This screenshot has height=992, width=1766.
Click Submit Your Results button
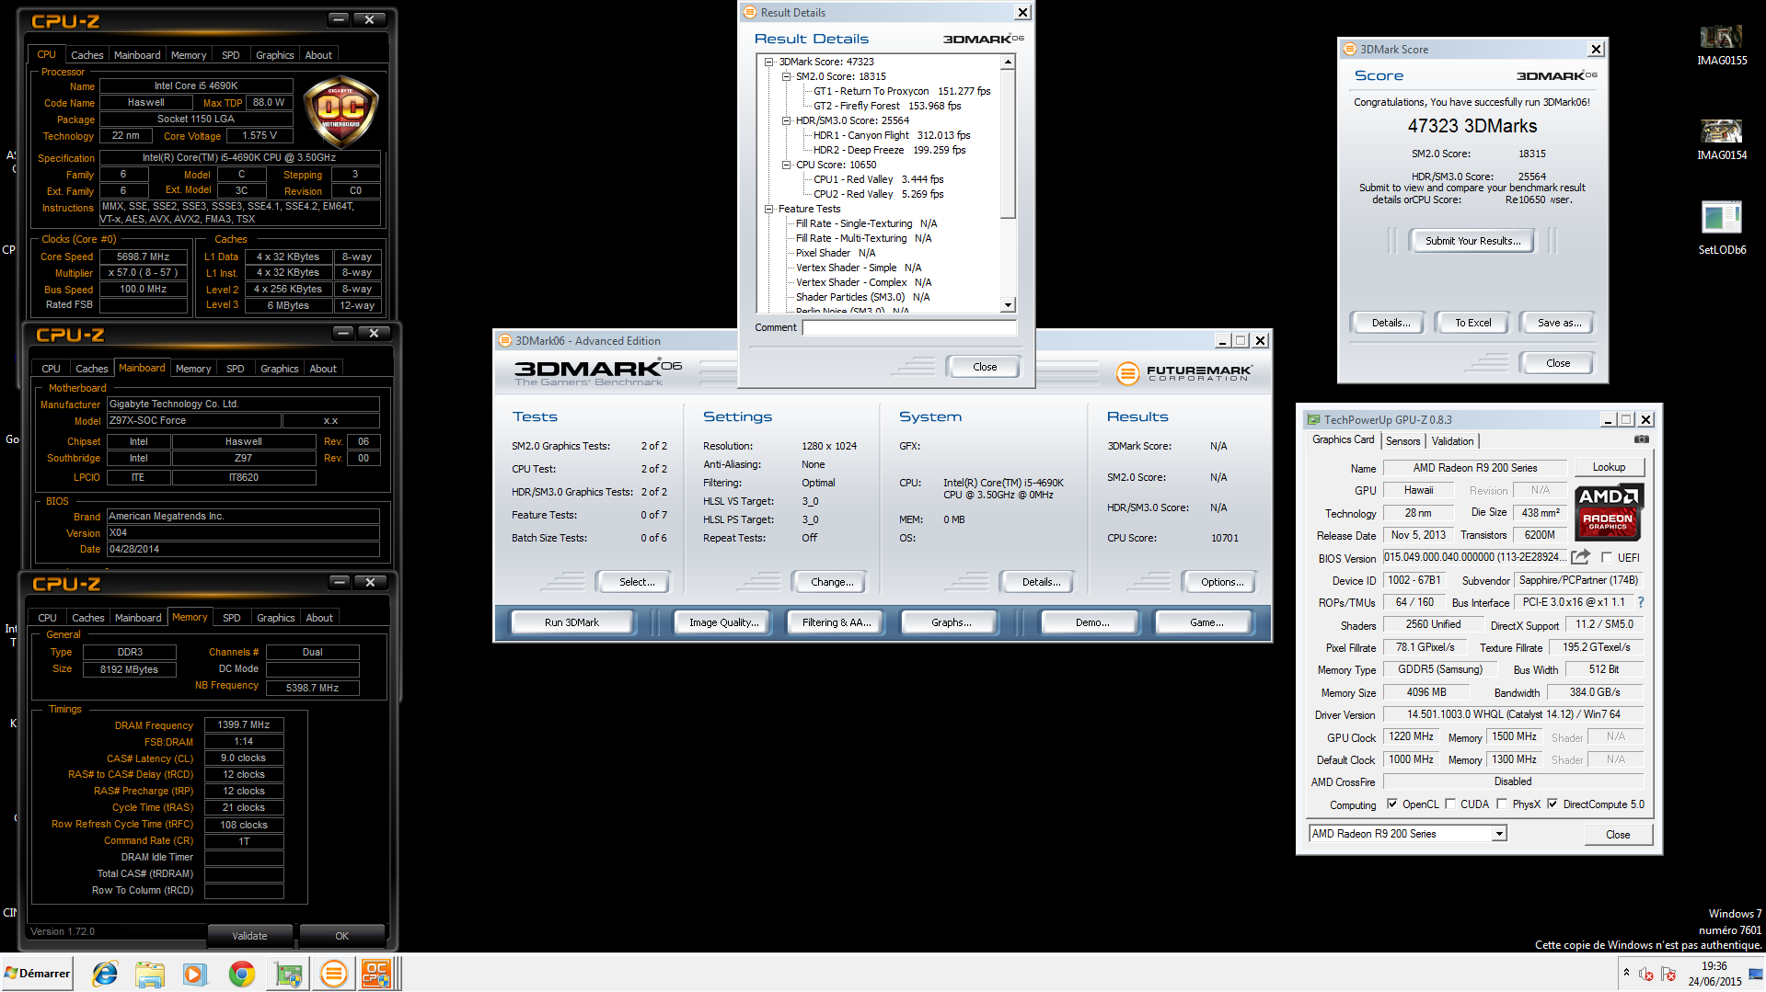[x=1472, y=241]
